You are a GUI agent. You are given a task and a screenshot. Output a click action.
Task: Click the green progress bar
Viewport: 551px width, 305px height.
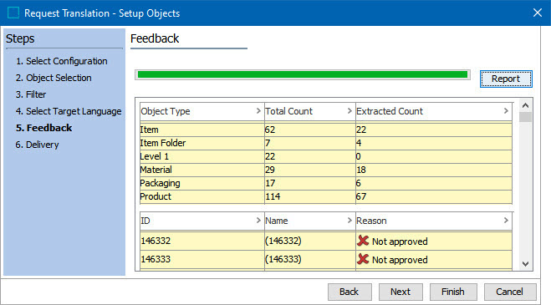coord(303,74)
